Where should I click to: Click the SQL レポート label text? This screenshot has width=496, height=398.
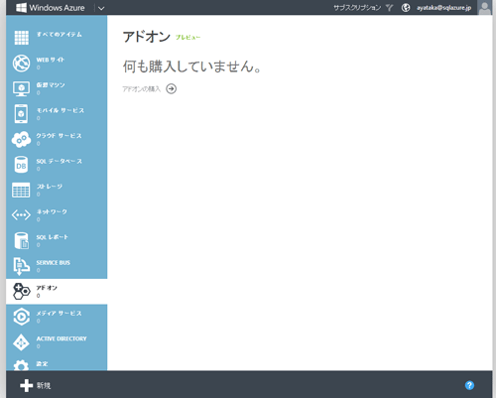(53, 237)
